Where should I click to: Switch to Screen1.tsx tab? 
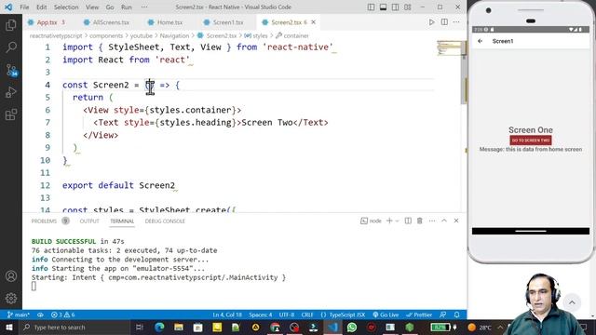223,22
